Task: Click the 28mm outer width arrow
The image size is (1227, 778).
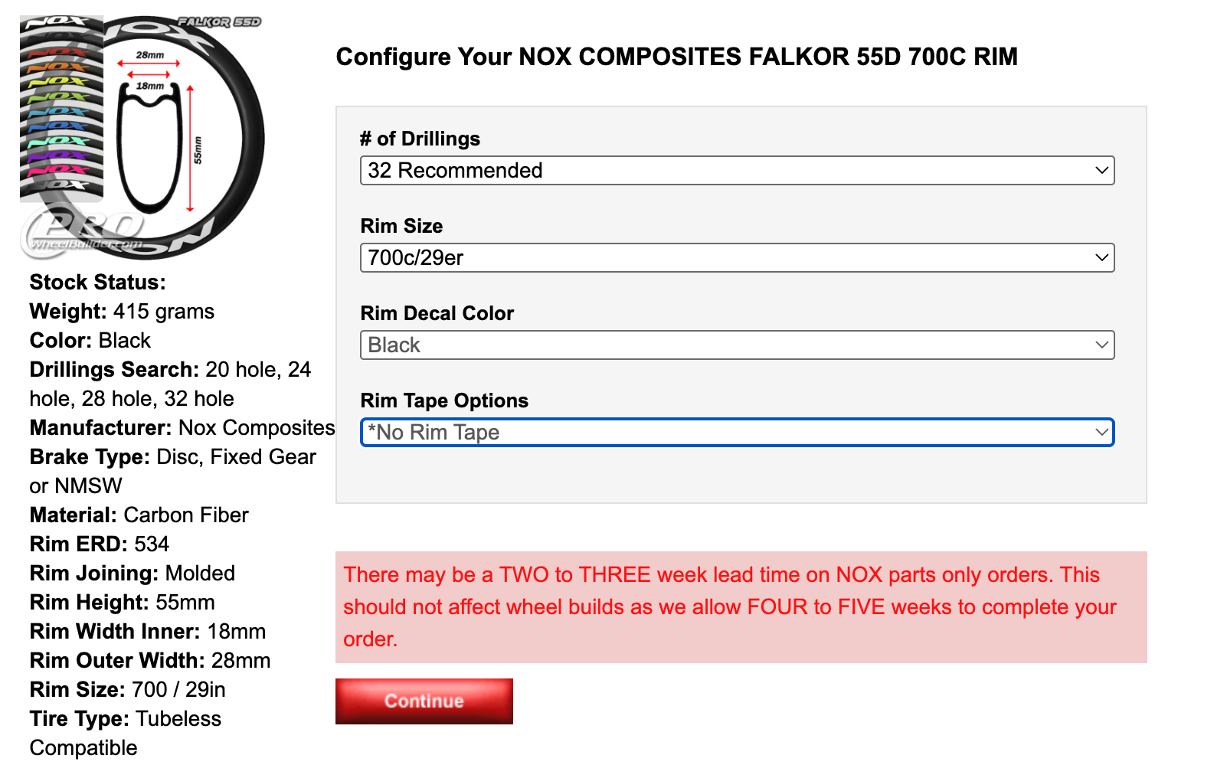Action: [x=149, y=63]
